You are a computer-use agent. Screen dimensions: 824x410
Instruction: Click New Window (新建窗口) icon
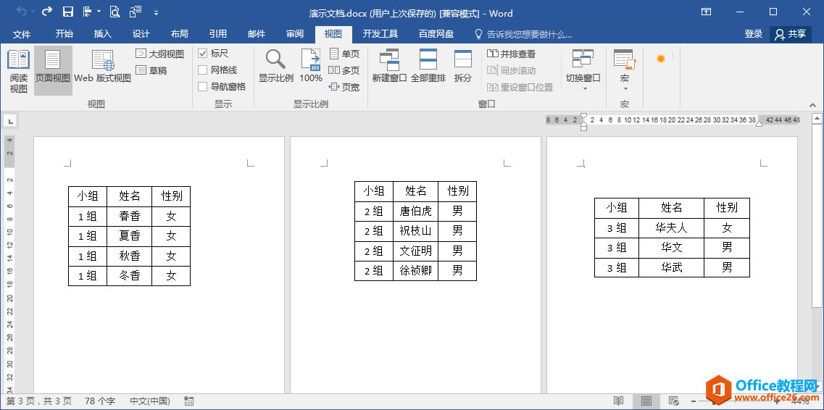coord(389,66)
